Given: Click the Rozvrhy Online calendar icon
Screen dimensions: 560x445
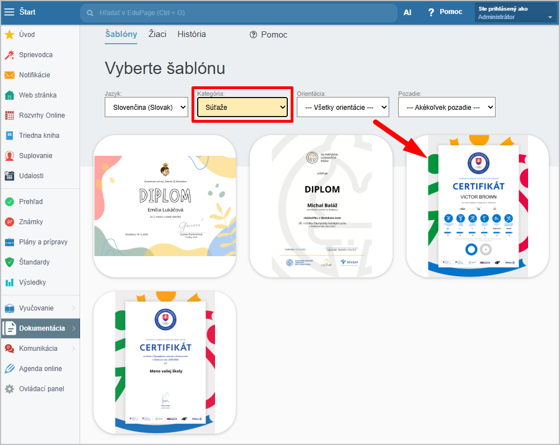Looking at the screenshot, I should tap(10, 115).
